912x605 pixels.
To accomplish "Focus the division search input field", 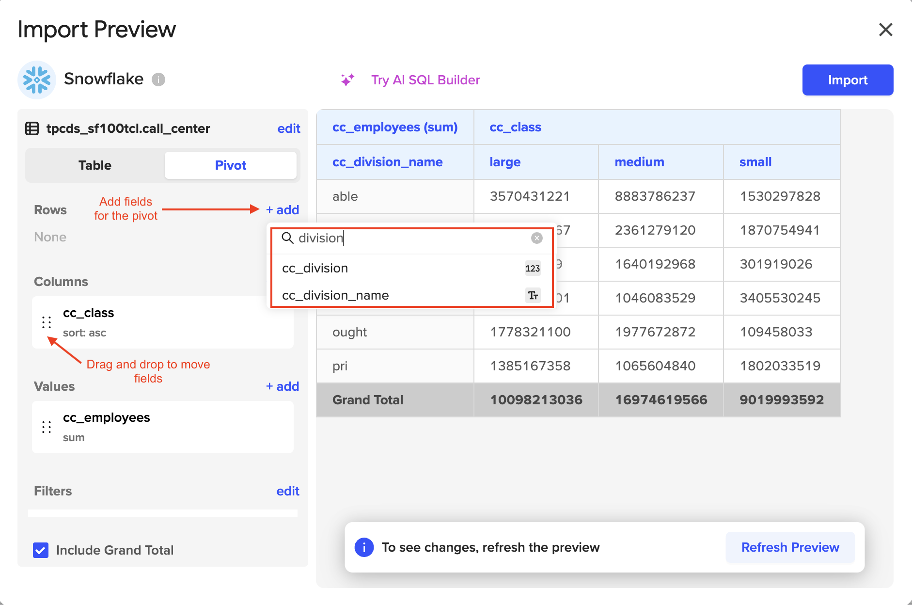I will click(412, 238).
